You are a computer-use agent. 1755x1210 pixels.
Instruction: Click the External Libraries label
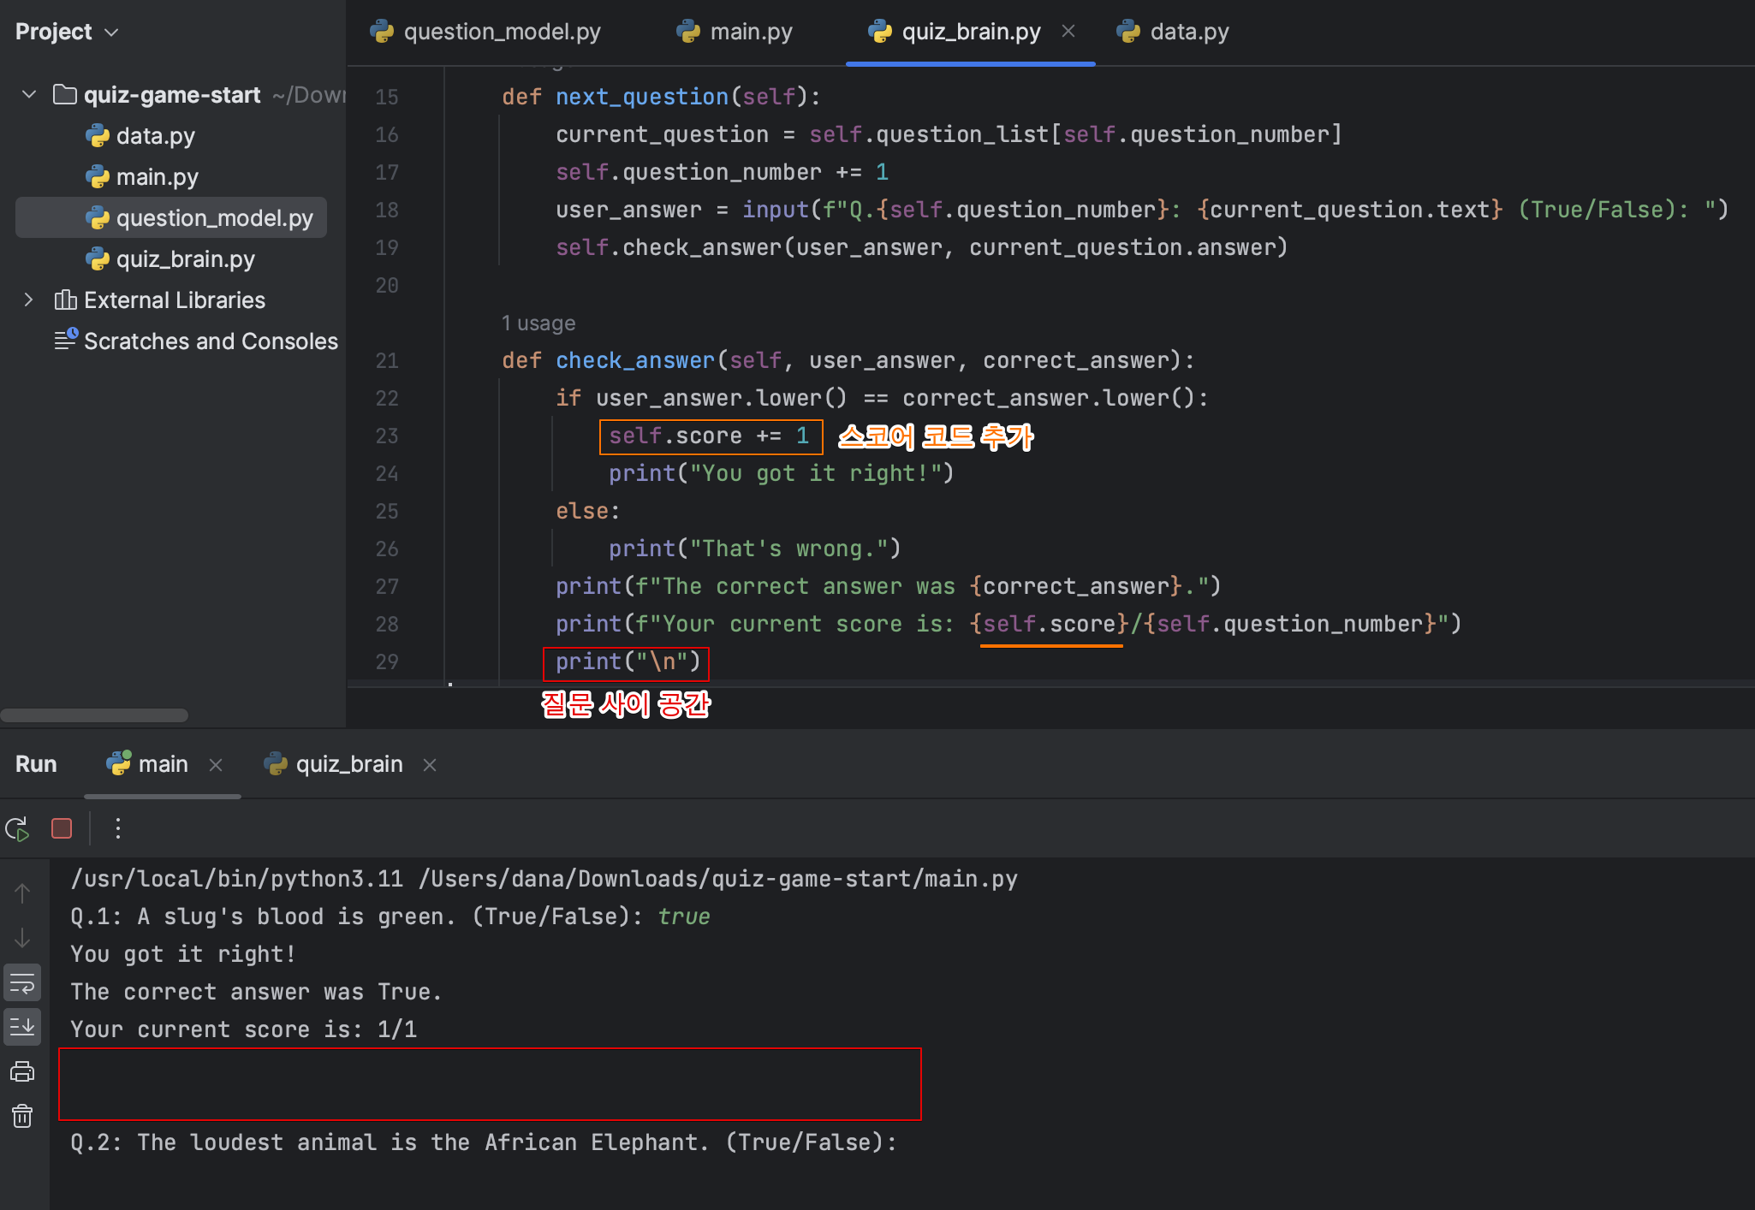click(x=175, y=300)
